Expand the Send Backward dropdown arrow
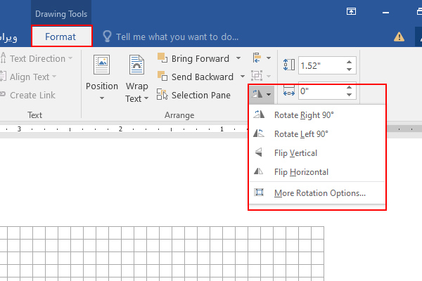This screenshot has height=281, width=422. (242, 77)
